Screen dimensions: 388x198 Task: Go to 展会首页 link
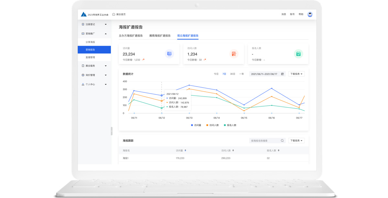pos(121,14)
